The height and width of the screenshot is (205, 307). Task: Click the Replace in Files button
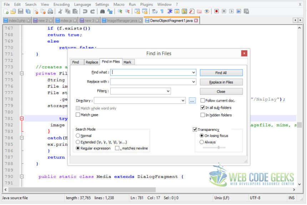222,82
